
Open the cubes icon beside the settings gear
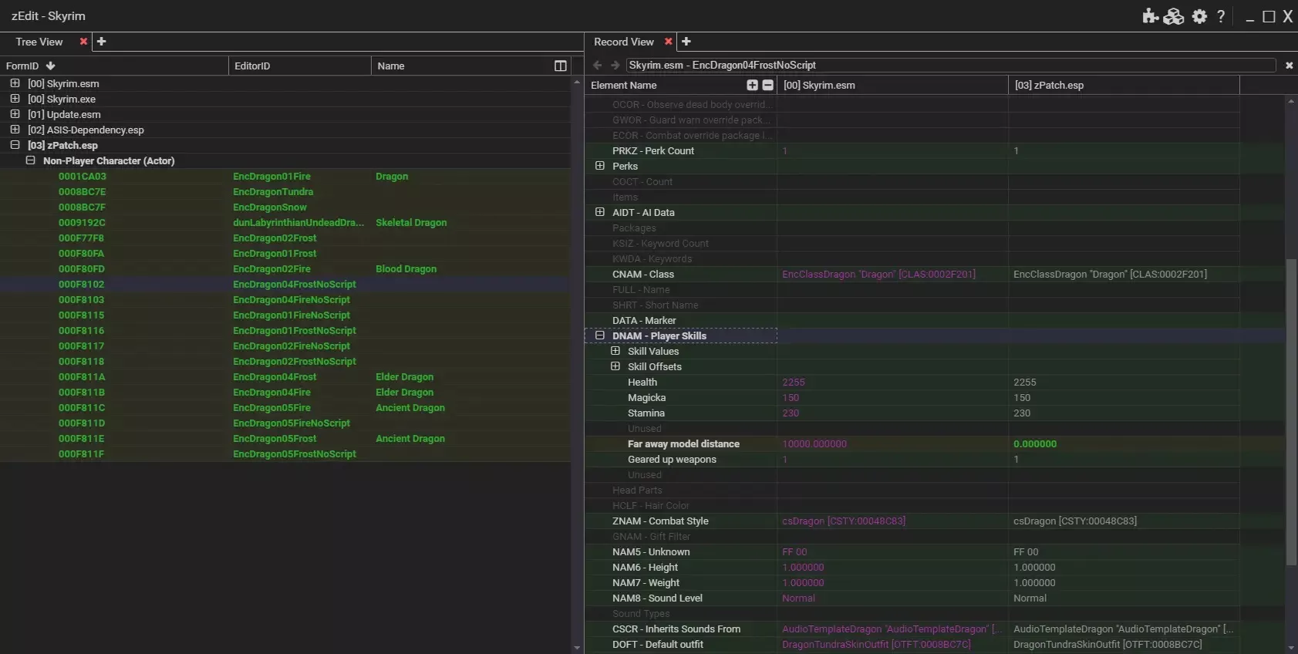tap(1174, 16)
